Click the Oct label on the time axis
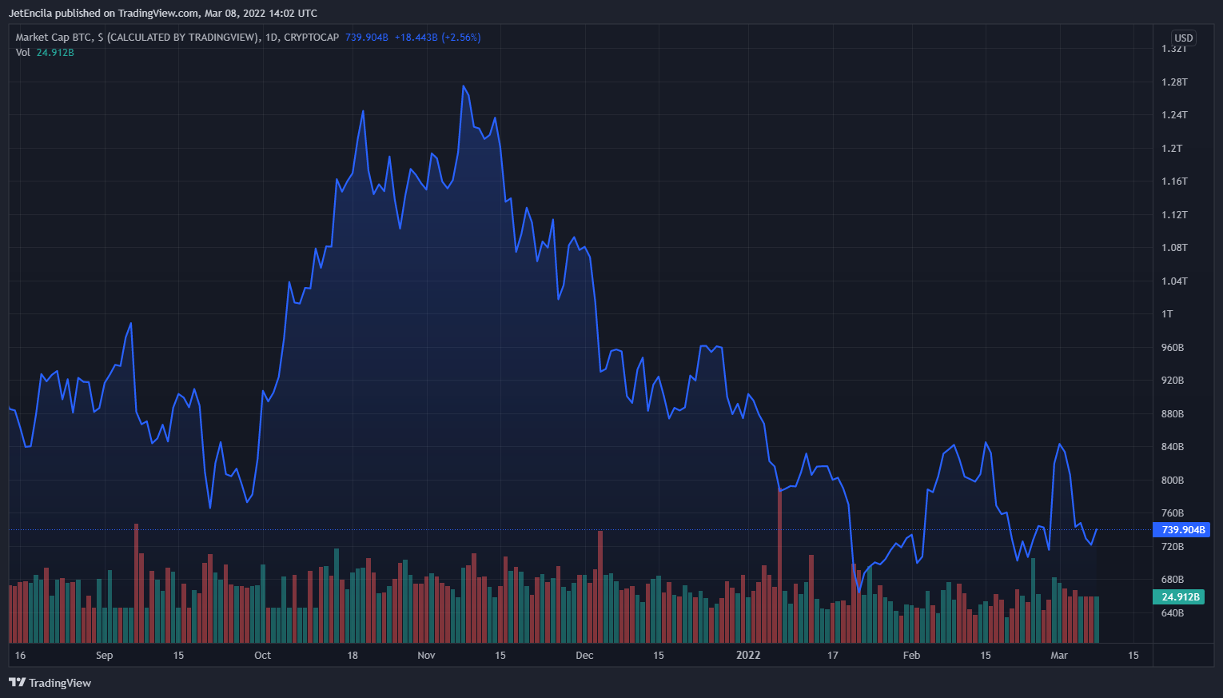This screenshot has height=698, width=1223. 262,655
